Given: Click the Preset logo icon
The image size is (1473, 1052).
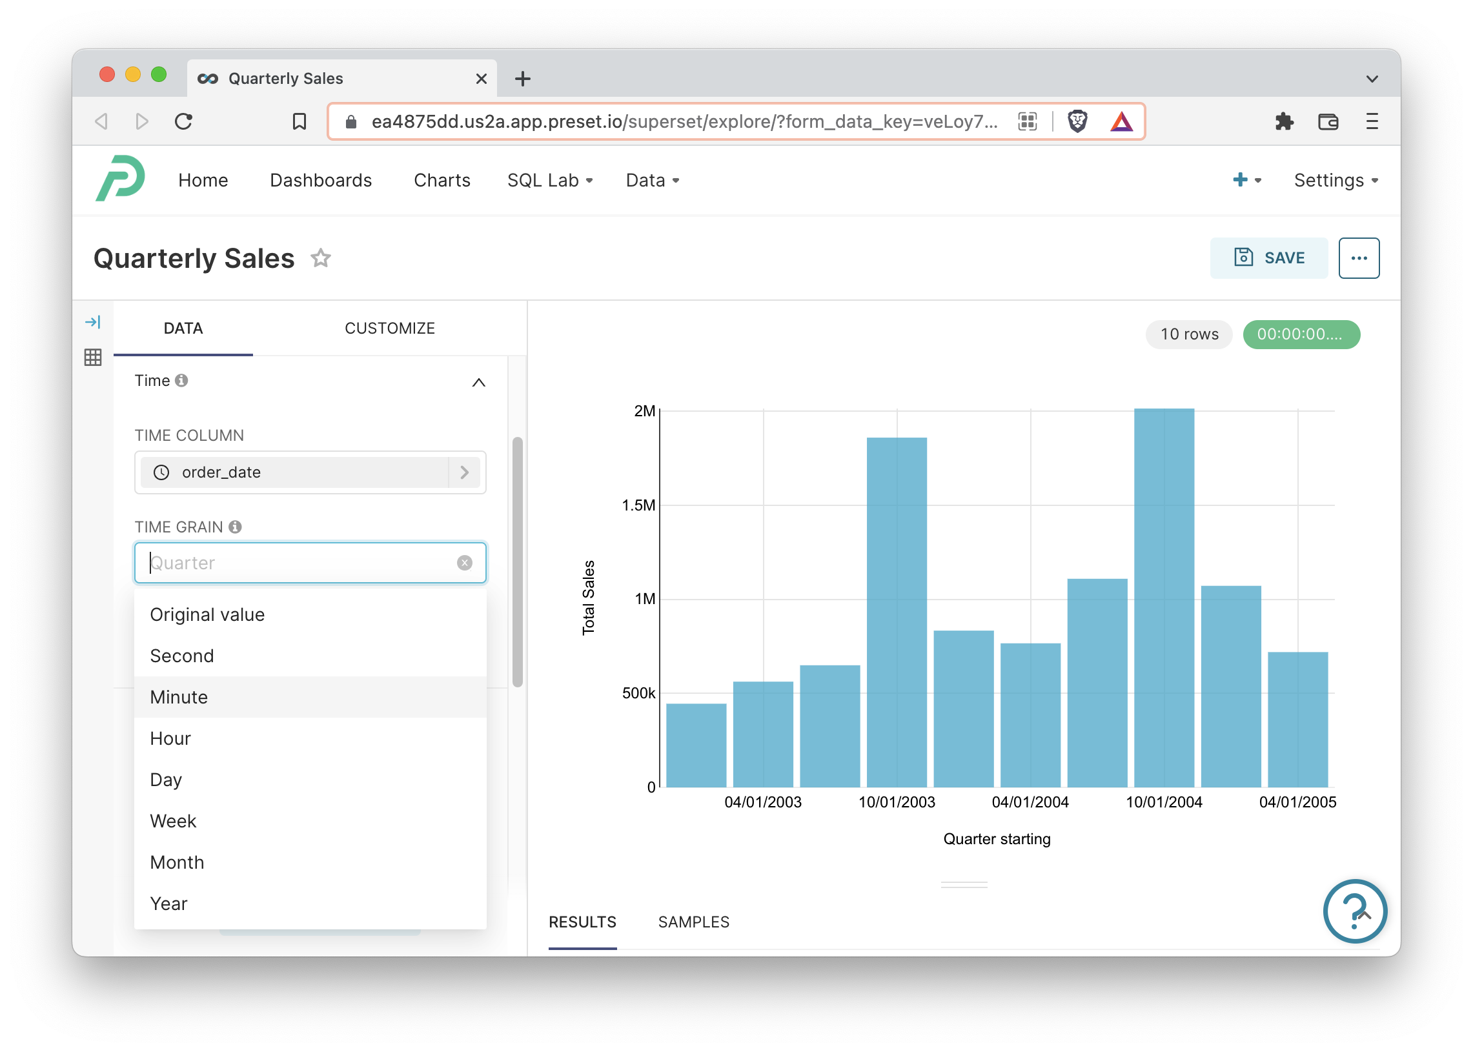Looking at the screenshot, I should click(x=121, y=179).
